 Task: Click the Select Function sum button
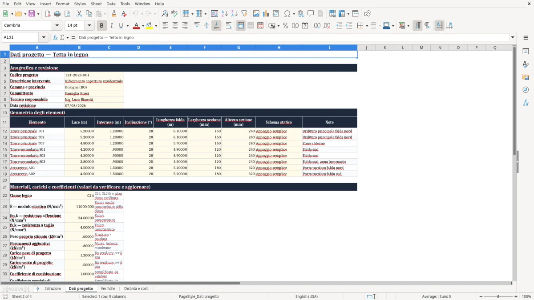(63, 37)
